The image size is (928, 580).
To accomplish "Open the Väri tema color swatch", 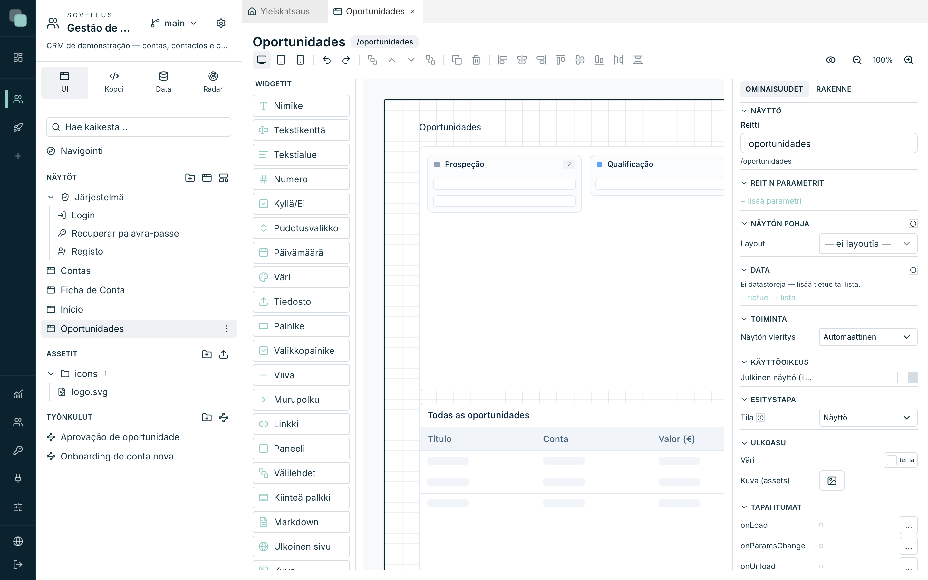I will (x=900, y=460).
